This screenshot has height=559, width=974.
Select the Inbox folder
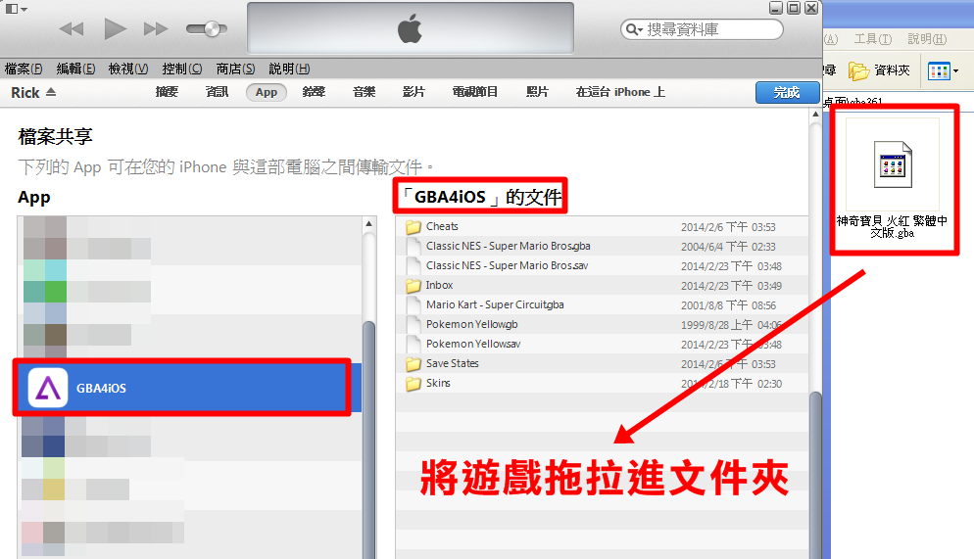[602, 286]
